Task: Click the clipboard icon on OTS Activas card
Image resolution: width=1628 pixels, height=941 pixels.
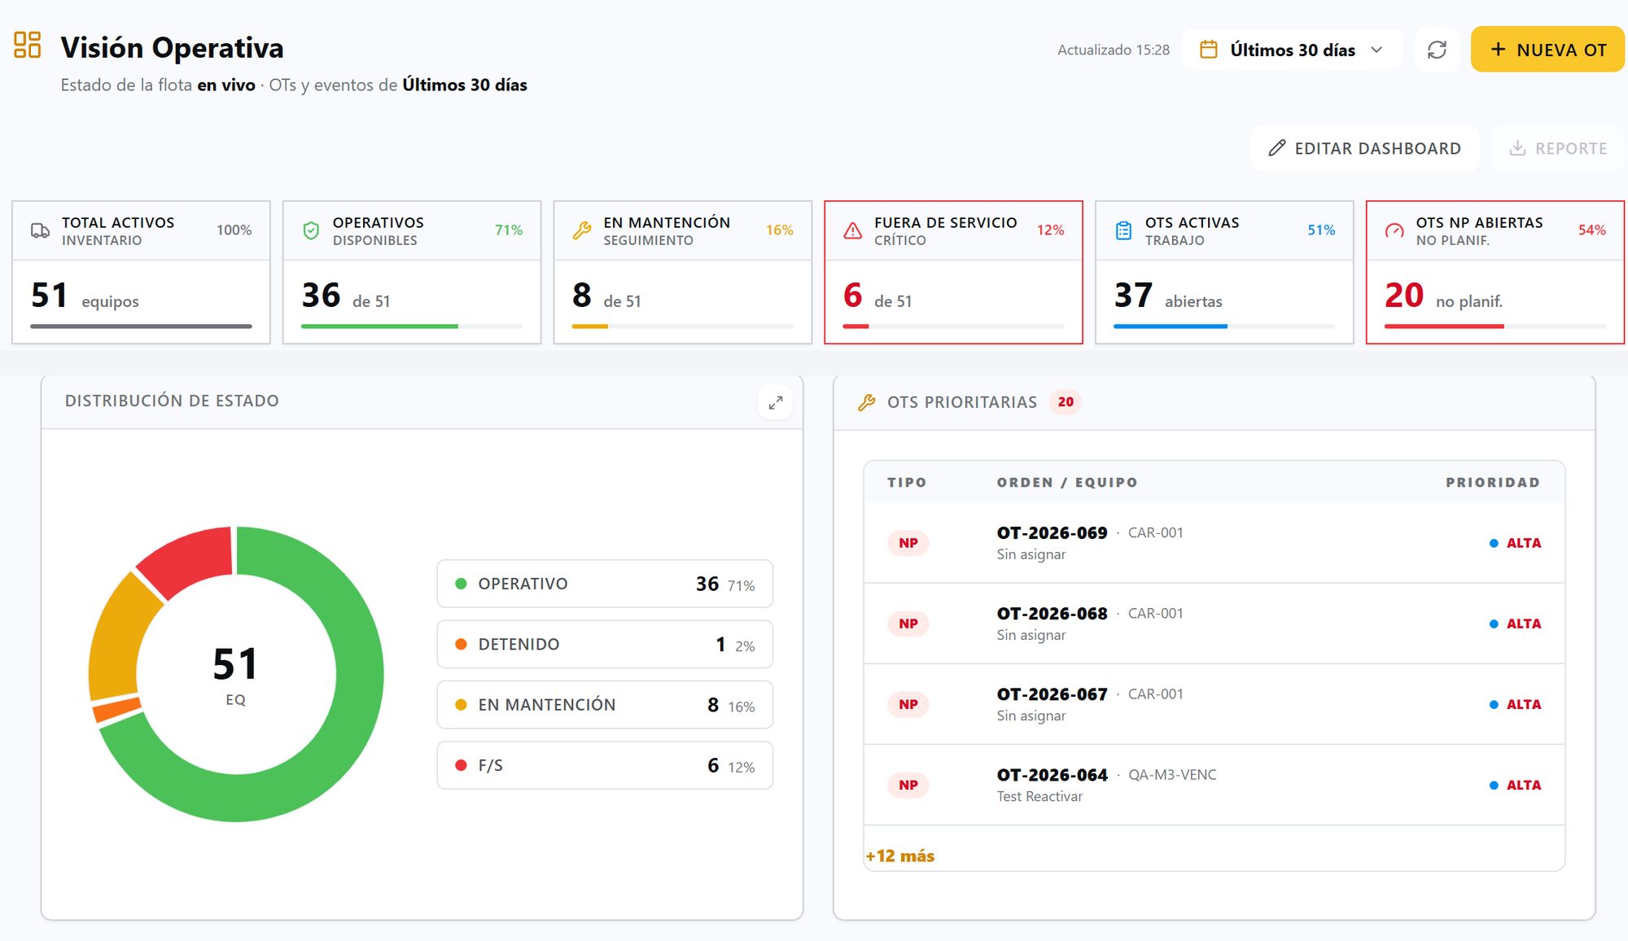Action: (x=1123, y=230)
